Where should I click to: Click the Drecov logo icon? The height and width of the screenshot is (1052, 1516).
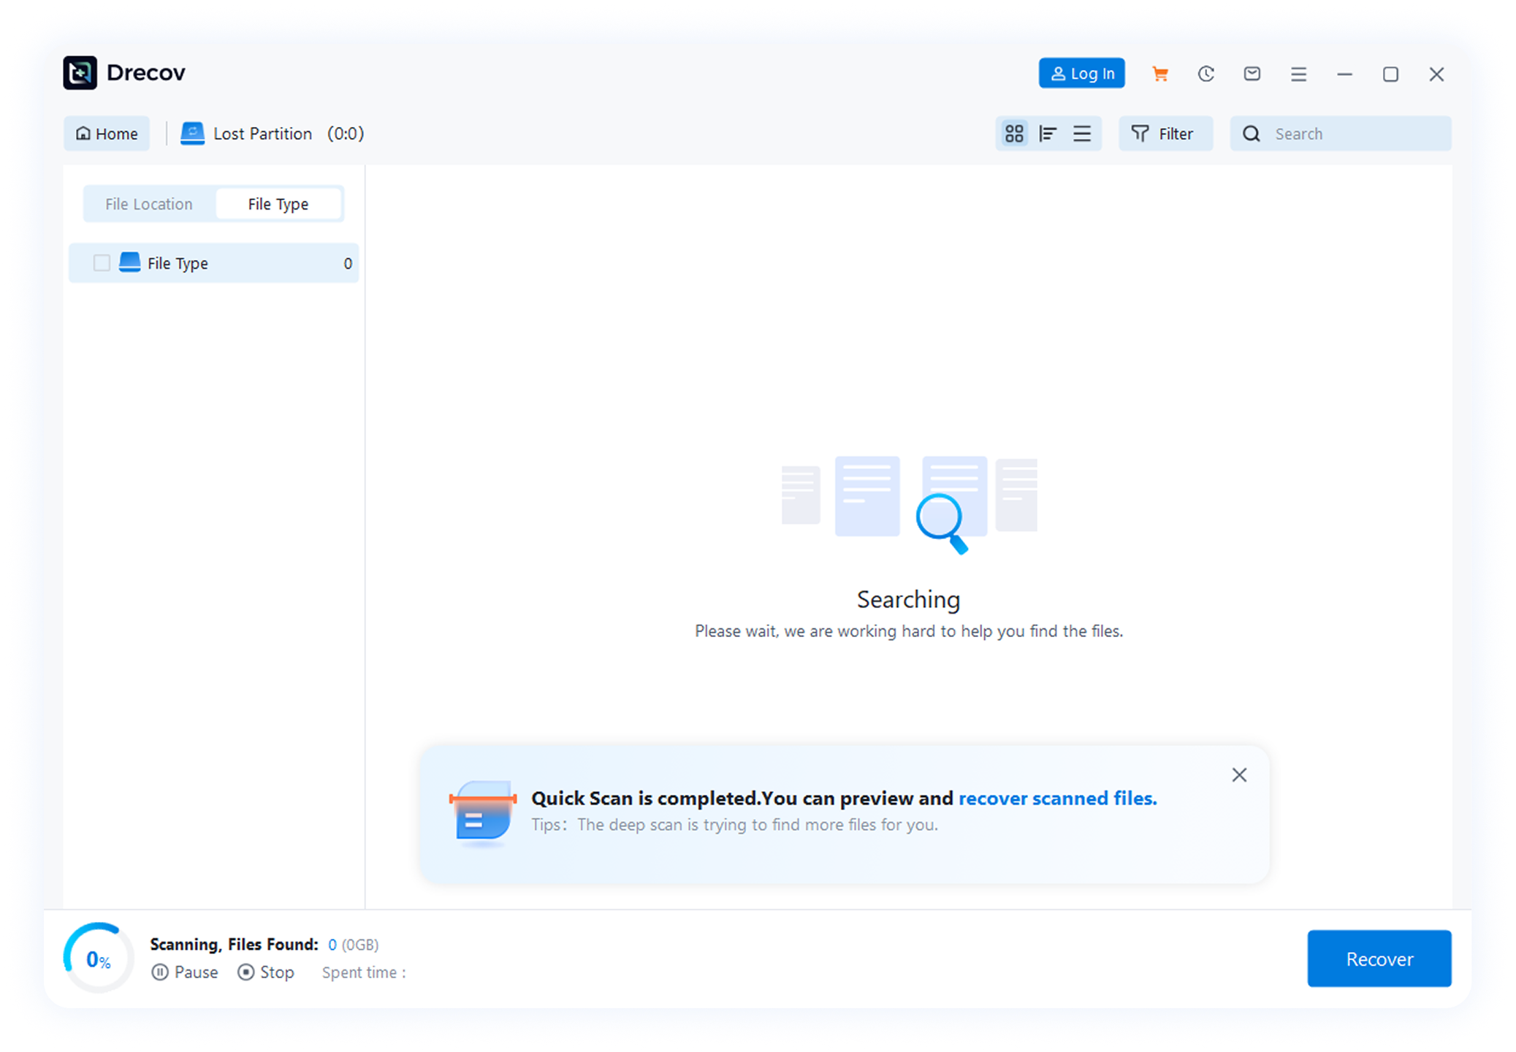click(80, 73)
